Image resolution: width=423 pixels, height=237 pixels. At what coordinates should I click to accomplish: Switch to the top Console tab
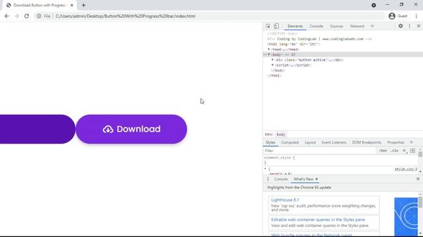coord(316,26)
